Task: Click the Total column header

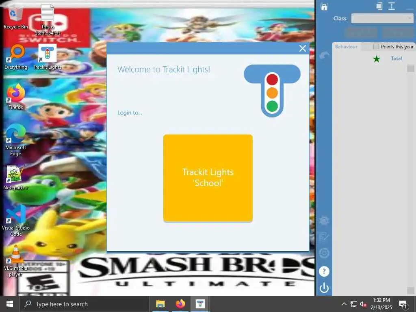Action: tap(396, 58)
